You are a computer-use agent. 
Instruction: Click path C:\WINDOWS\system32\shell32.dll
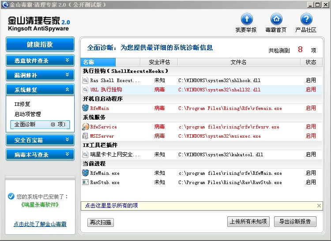pyautogui.click(x=219, y=90)
